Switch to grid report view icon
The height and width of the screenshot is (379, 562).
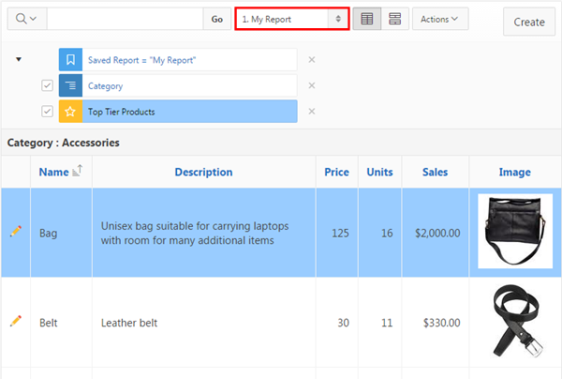367,19
